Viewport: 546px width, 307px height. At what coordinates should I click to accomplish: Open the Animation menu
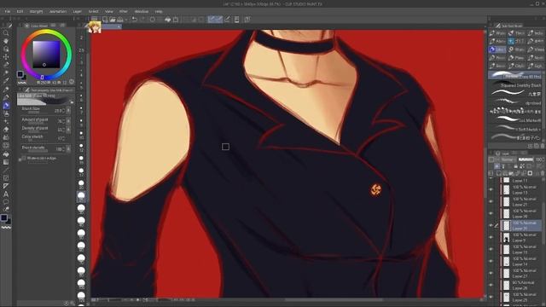[x=58, y=11]
